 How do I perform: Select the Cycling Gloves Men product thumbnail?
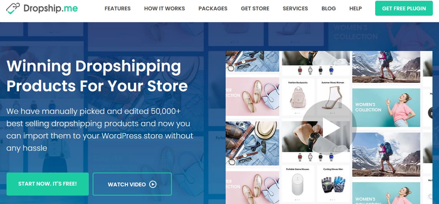click(333, 184)
